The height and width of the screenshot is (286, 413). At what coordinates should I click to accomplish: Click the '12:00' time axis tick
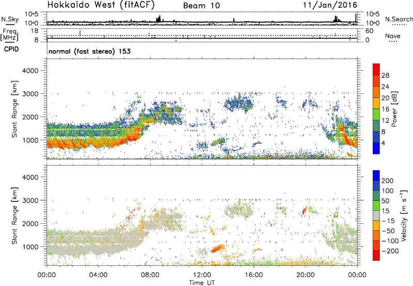(x=202, y=275)
